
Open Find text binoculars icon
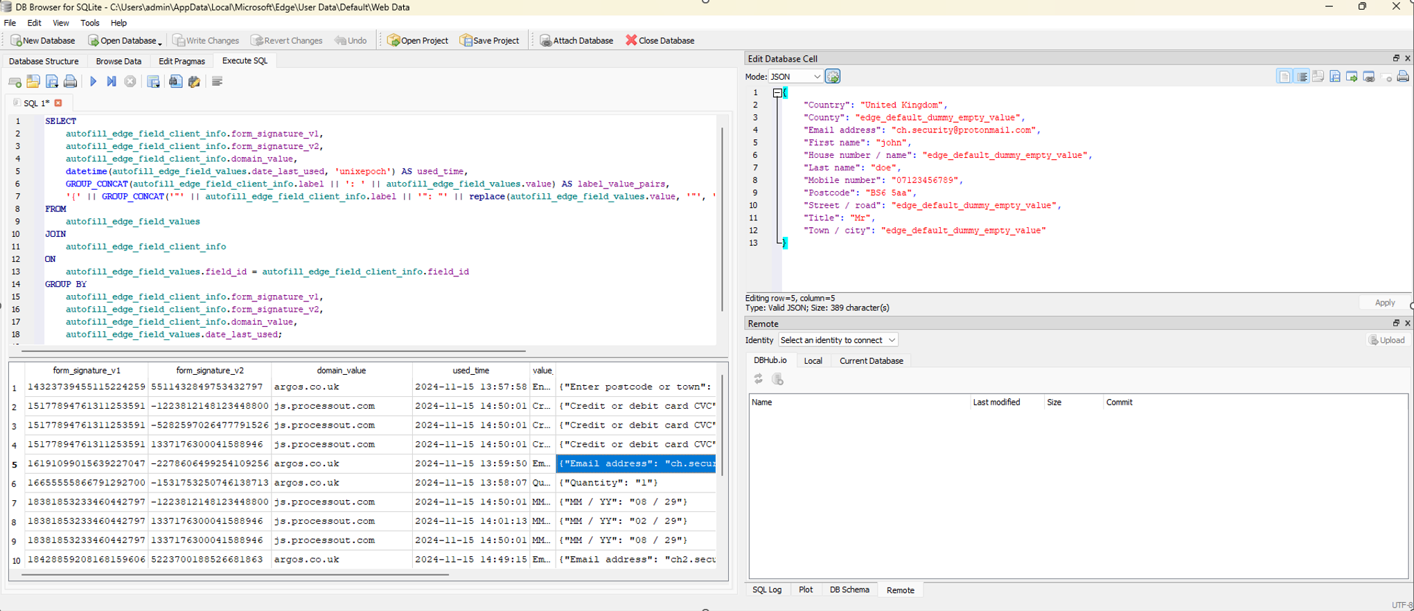[175, 82]
